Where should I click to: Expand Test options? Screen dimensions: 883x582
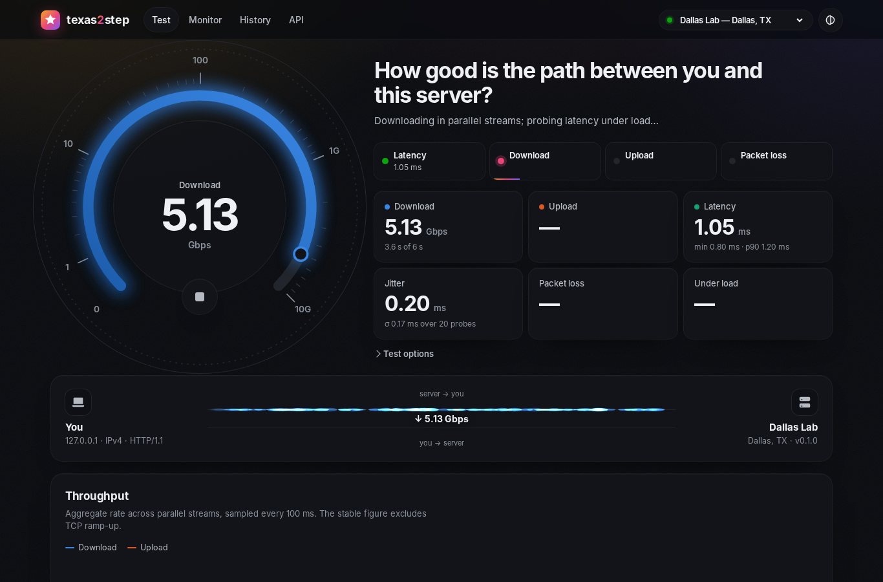click(x=405, y=354)
